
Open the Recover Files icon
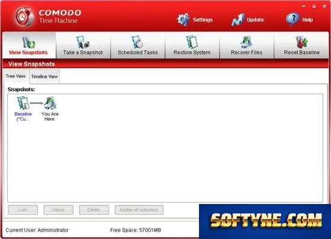247,42
